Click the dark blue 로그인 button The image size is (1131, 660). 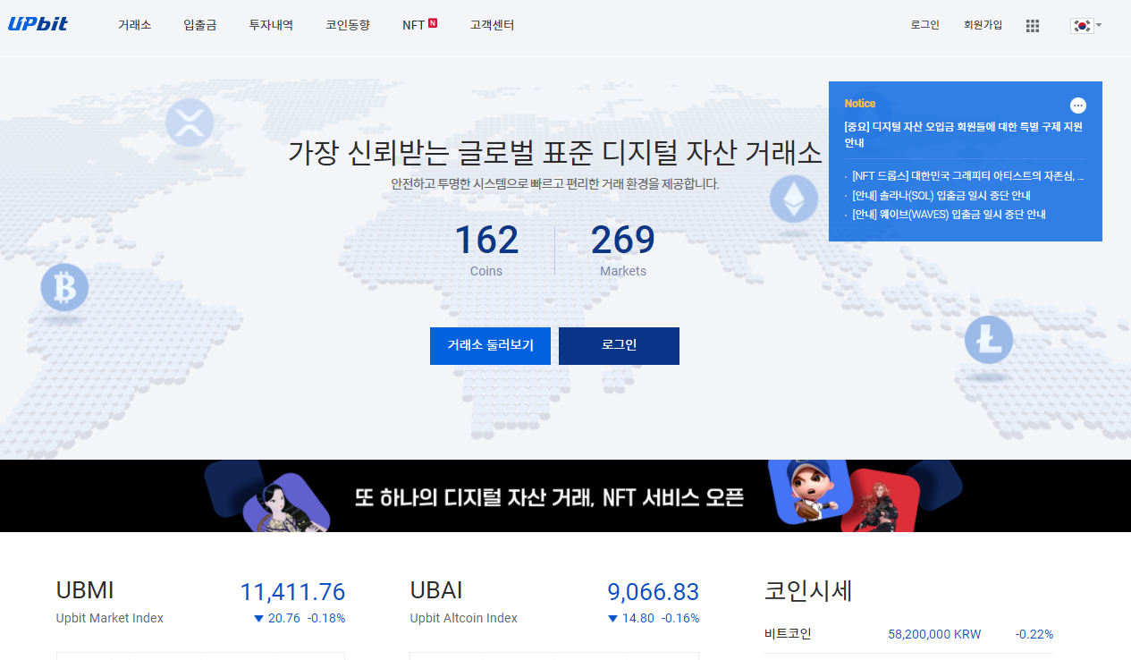(619, 346)
